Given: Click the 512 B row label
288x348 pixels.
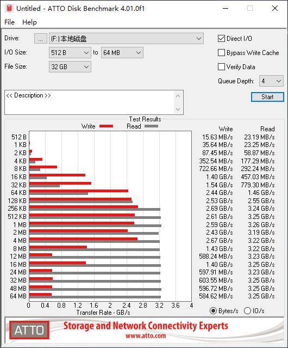Looking at the screenshot, I should click(19, 137).
